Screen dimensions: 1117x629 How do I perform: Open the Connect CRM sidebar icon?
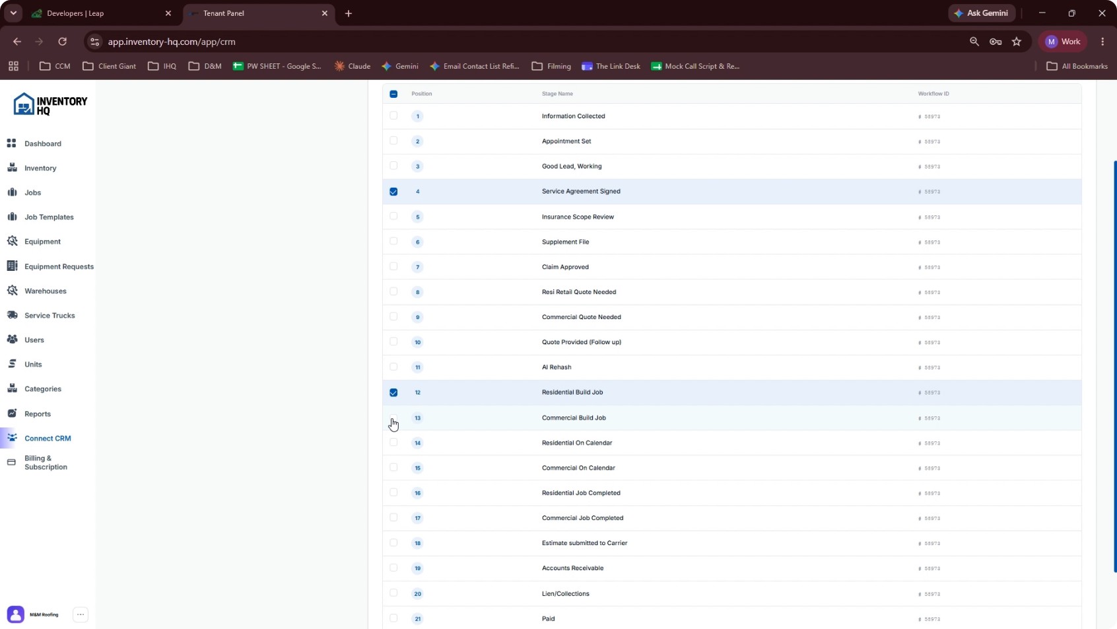pyautogui.click(x=12, y=438)
